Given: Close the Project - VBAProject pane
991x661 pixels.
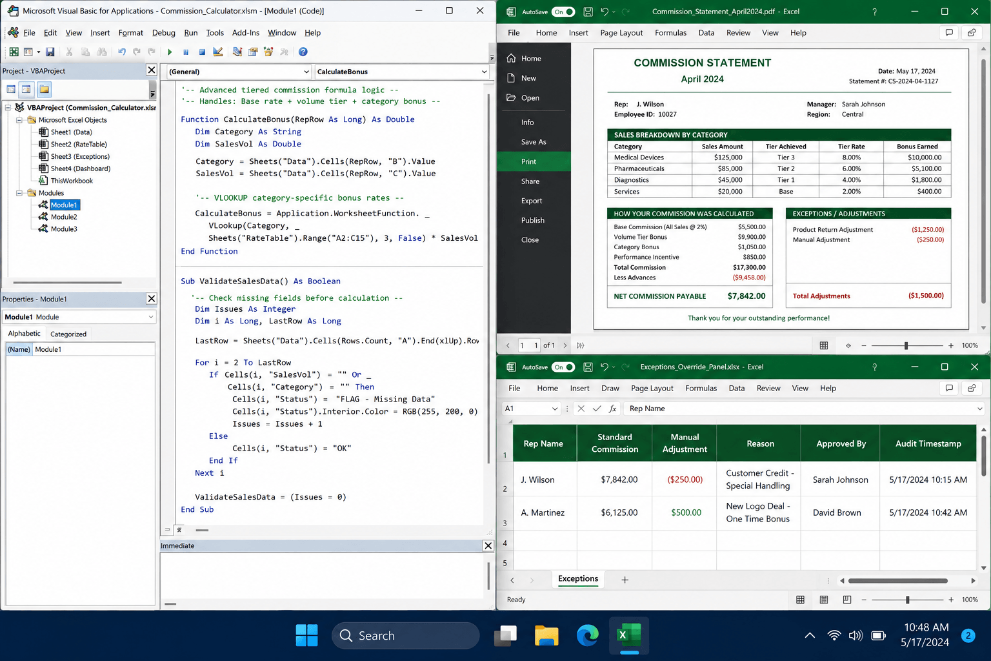Looking at the screenshot, I should point(152,70).
